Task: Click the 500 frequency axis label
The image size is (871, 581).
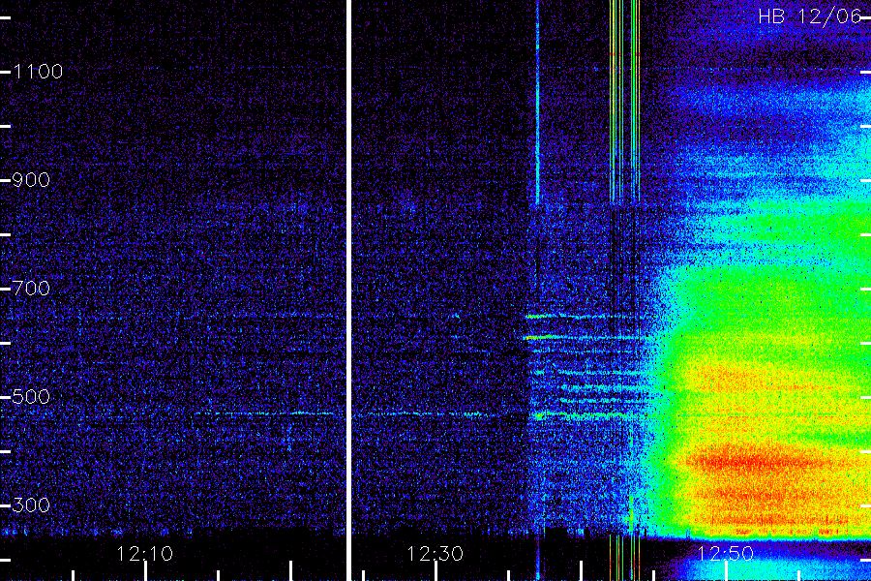Action: 31,397
